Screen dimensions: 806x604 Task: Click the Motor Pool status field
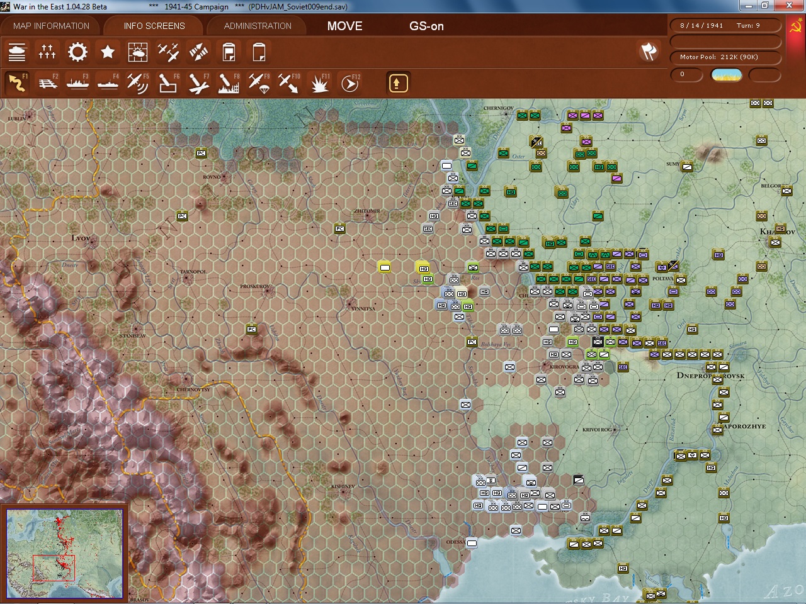(x=725, y=57)
